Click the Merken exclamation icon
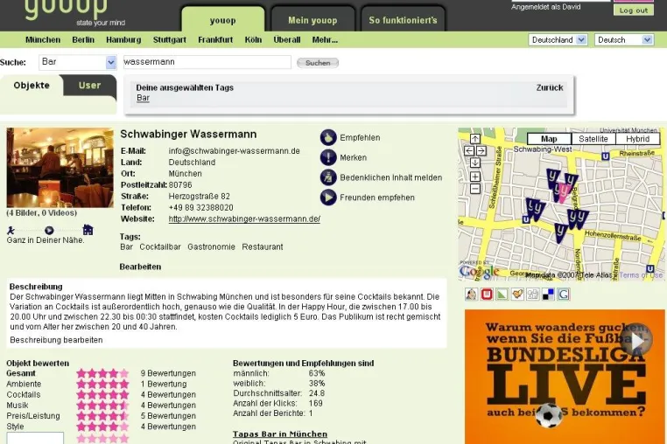The width and height of the screenshot is (667, 444). [328, 157]
